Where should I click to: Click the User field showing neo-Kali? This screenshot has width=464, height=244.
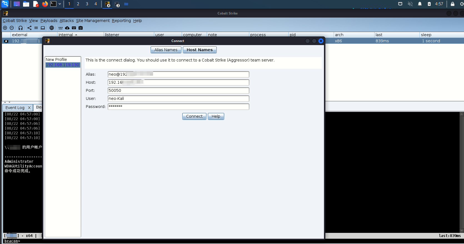[x=178, y=98]
